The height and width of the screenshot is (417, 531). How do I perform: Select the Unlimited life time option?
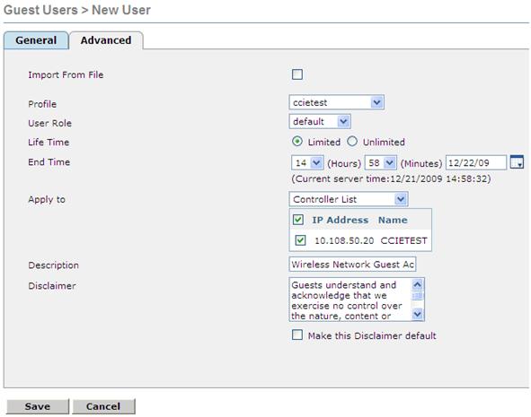(352, 142)
